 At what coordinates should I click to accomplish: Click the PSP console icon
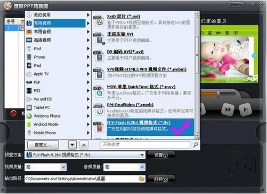pyautogui.click(x=29, y=82)
